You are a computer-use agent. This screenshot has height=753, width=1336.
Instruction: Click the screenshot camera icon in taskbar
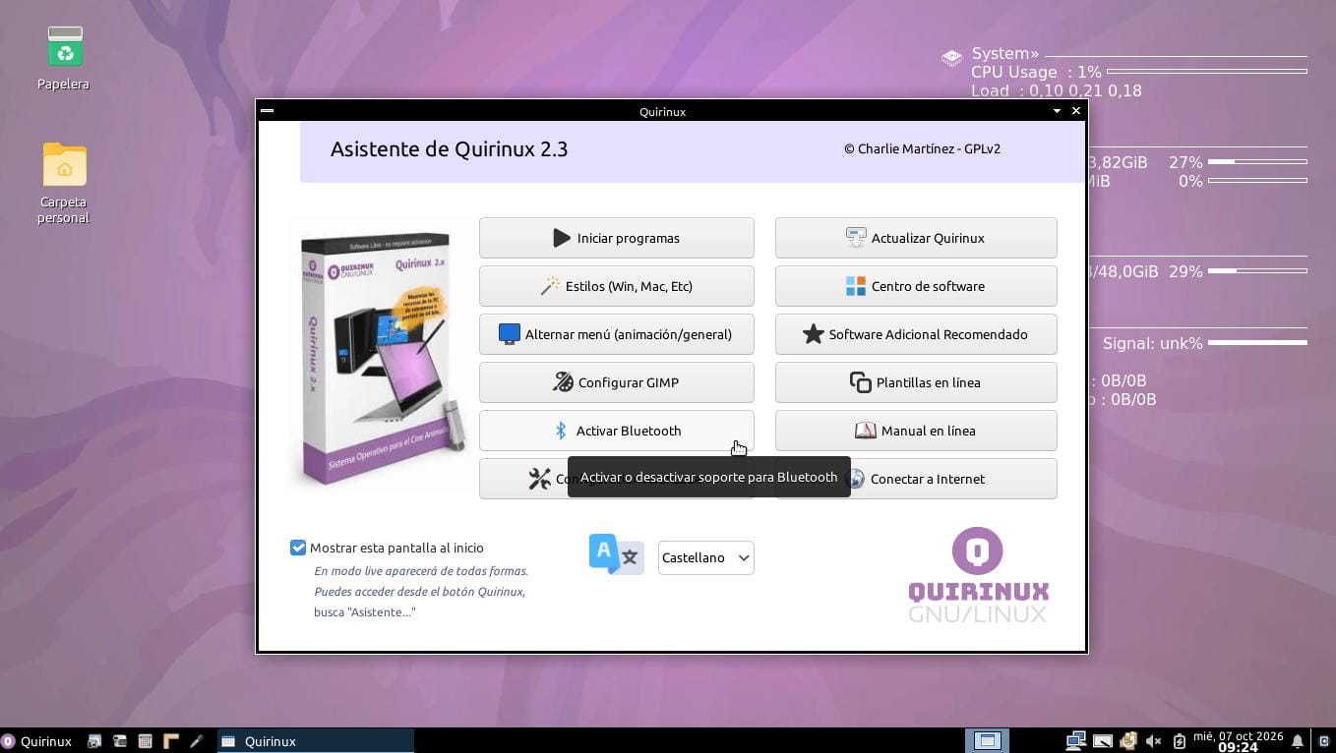[x=95, y=741]
